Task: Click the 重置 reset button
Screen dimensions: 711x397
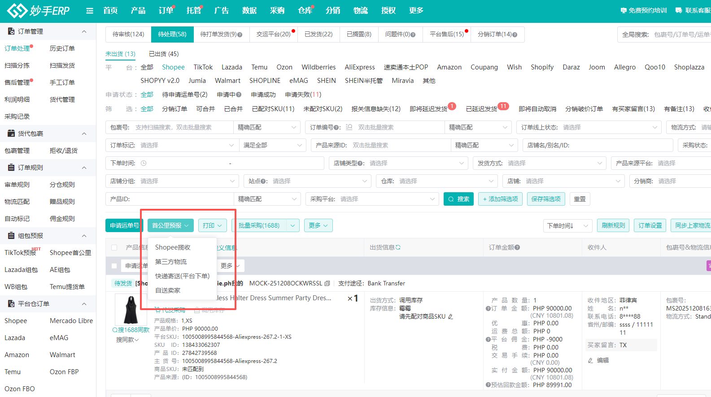Action: coord(580,199)
